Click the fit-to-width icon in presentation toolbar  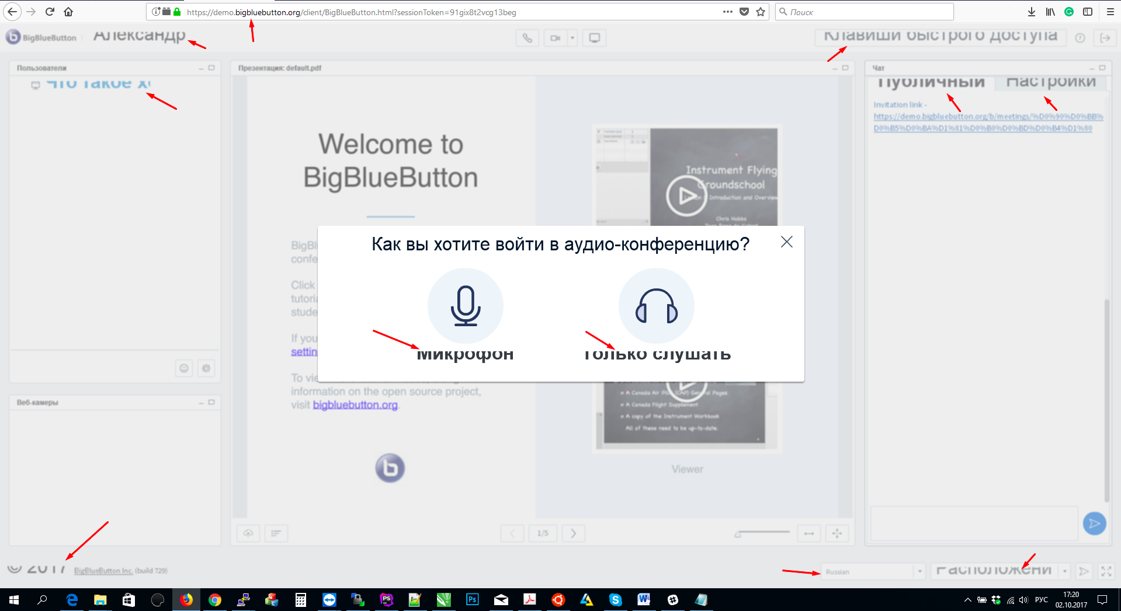pyautogui.click(x=808, y=533)
